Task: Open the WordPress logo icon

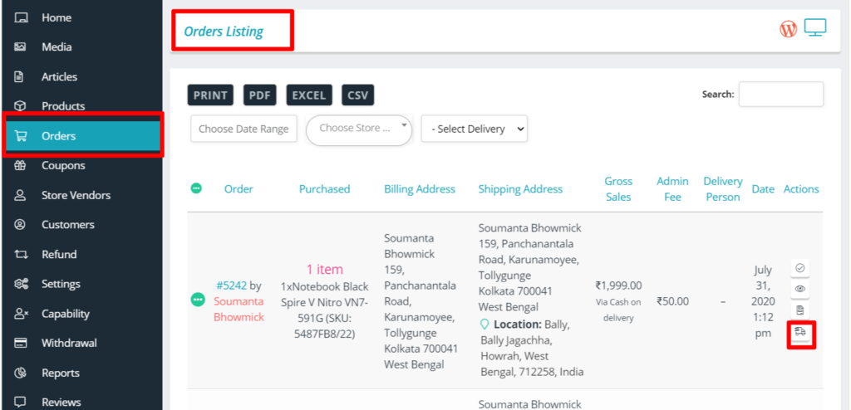Action: click(788, 29)
